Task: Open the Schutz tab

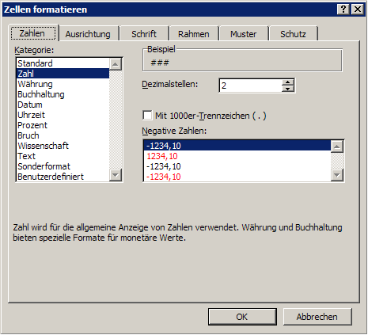Action: tap(293, 34)
